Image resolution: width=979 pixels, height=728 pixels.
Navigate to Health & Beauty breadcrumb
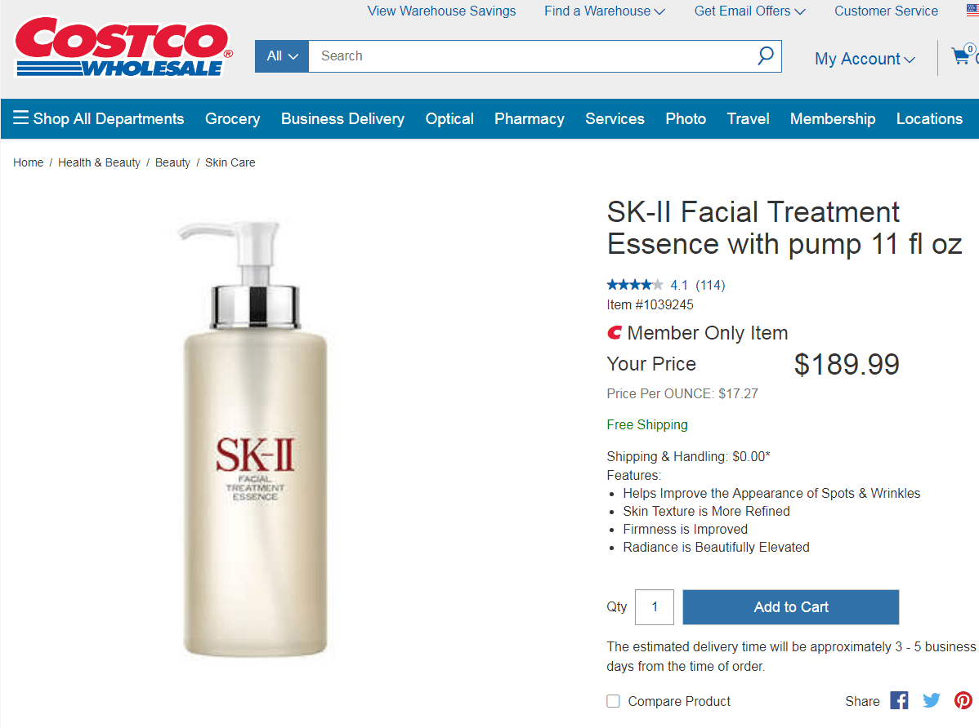[99, 162]
